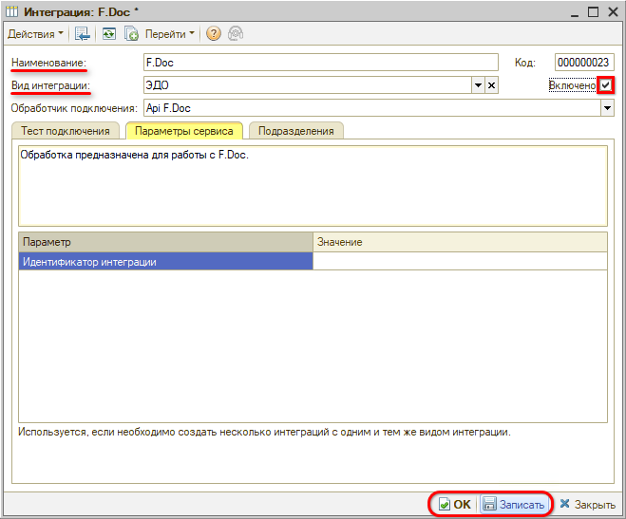Screen dimensions: 626x519
Task: Select the Идентификатор интеграции row
Action: 313,262
